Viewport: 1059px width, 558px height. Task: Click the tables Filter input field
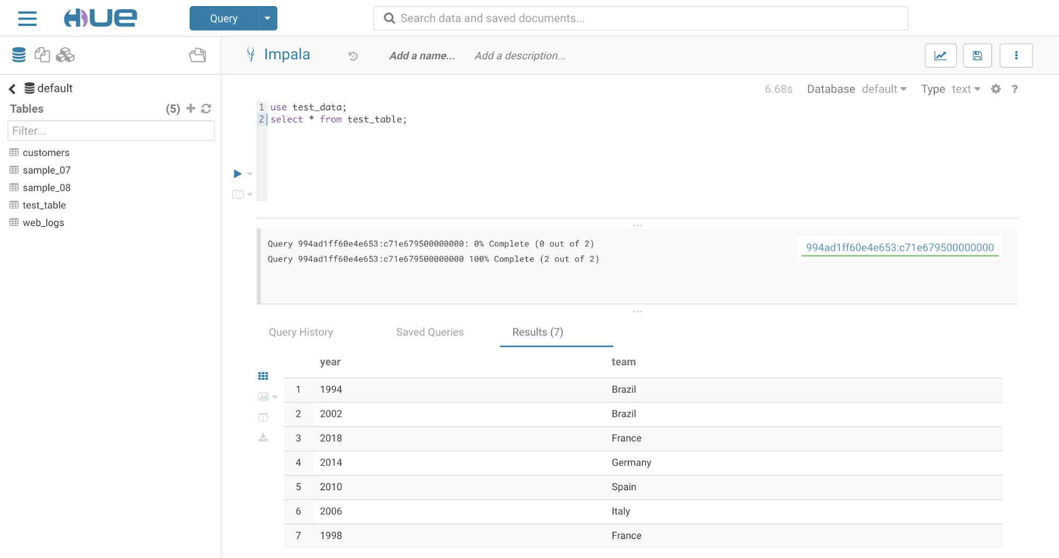click(111, 131)
